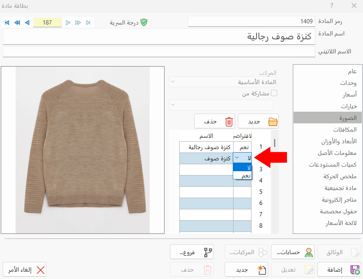Choose لا in the open dropdown list
Image resolution: width=363 pixels, height=279 pixels.
tap(242, 167)
